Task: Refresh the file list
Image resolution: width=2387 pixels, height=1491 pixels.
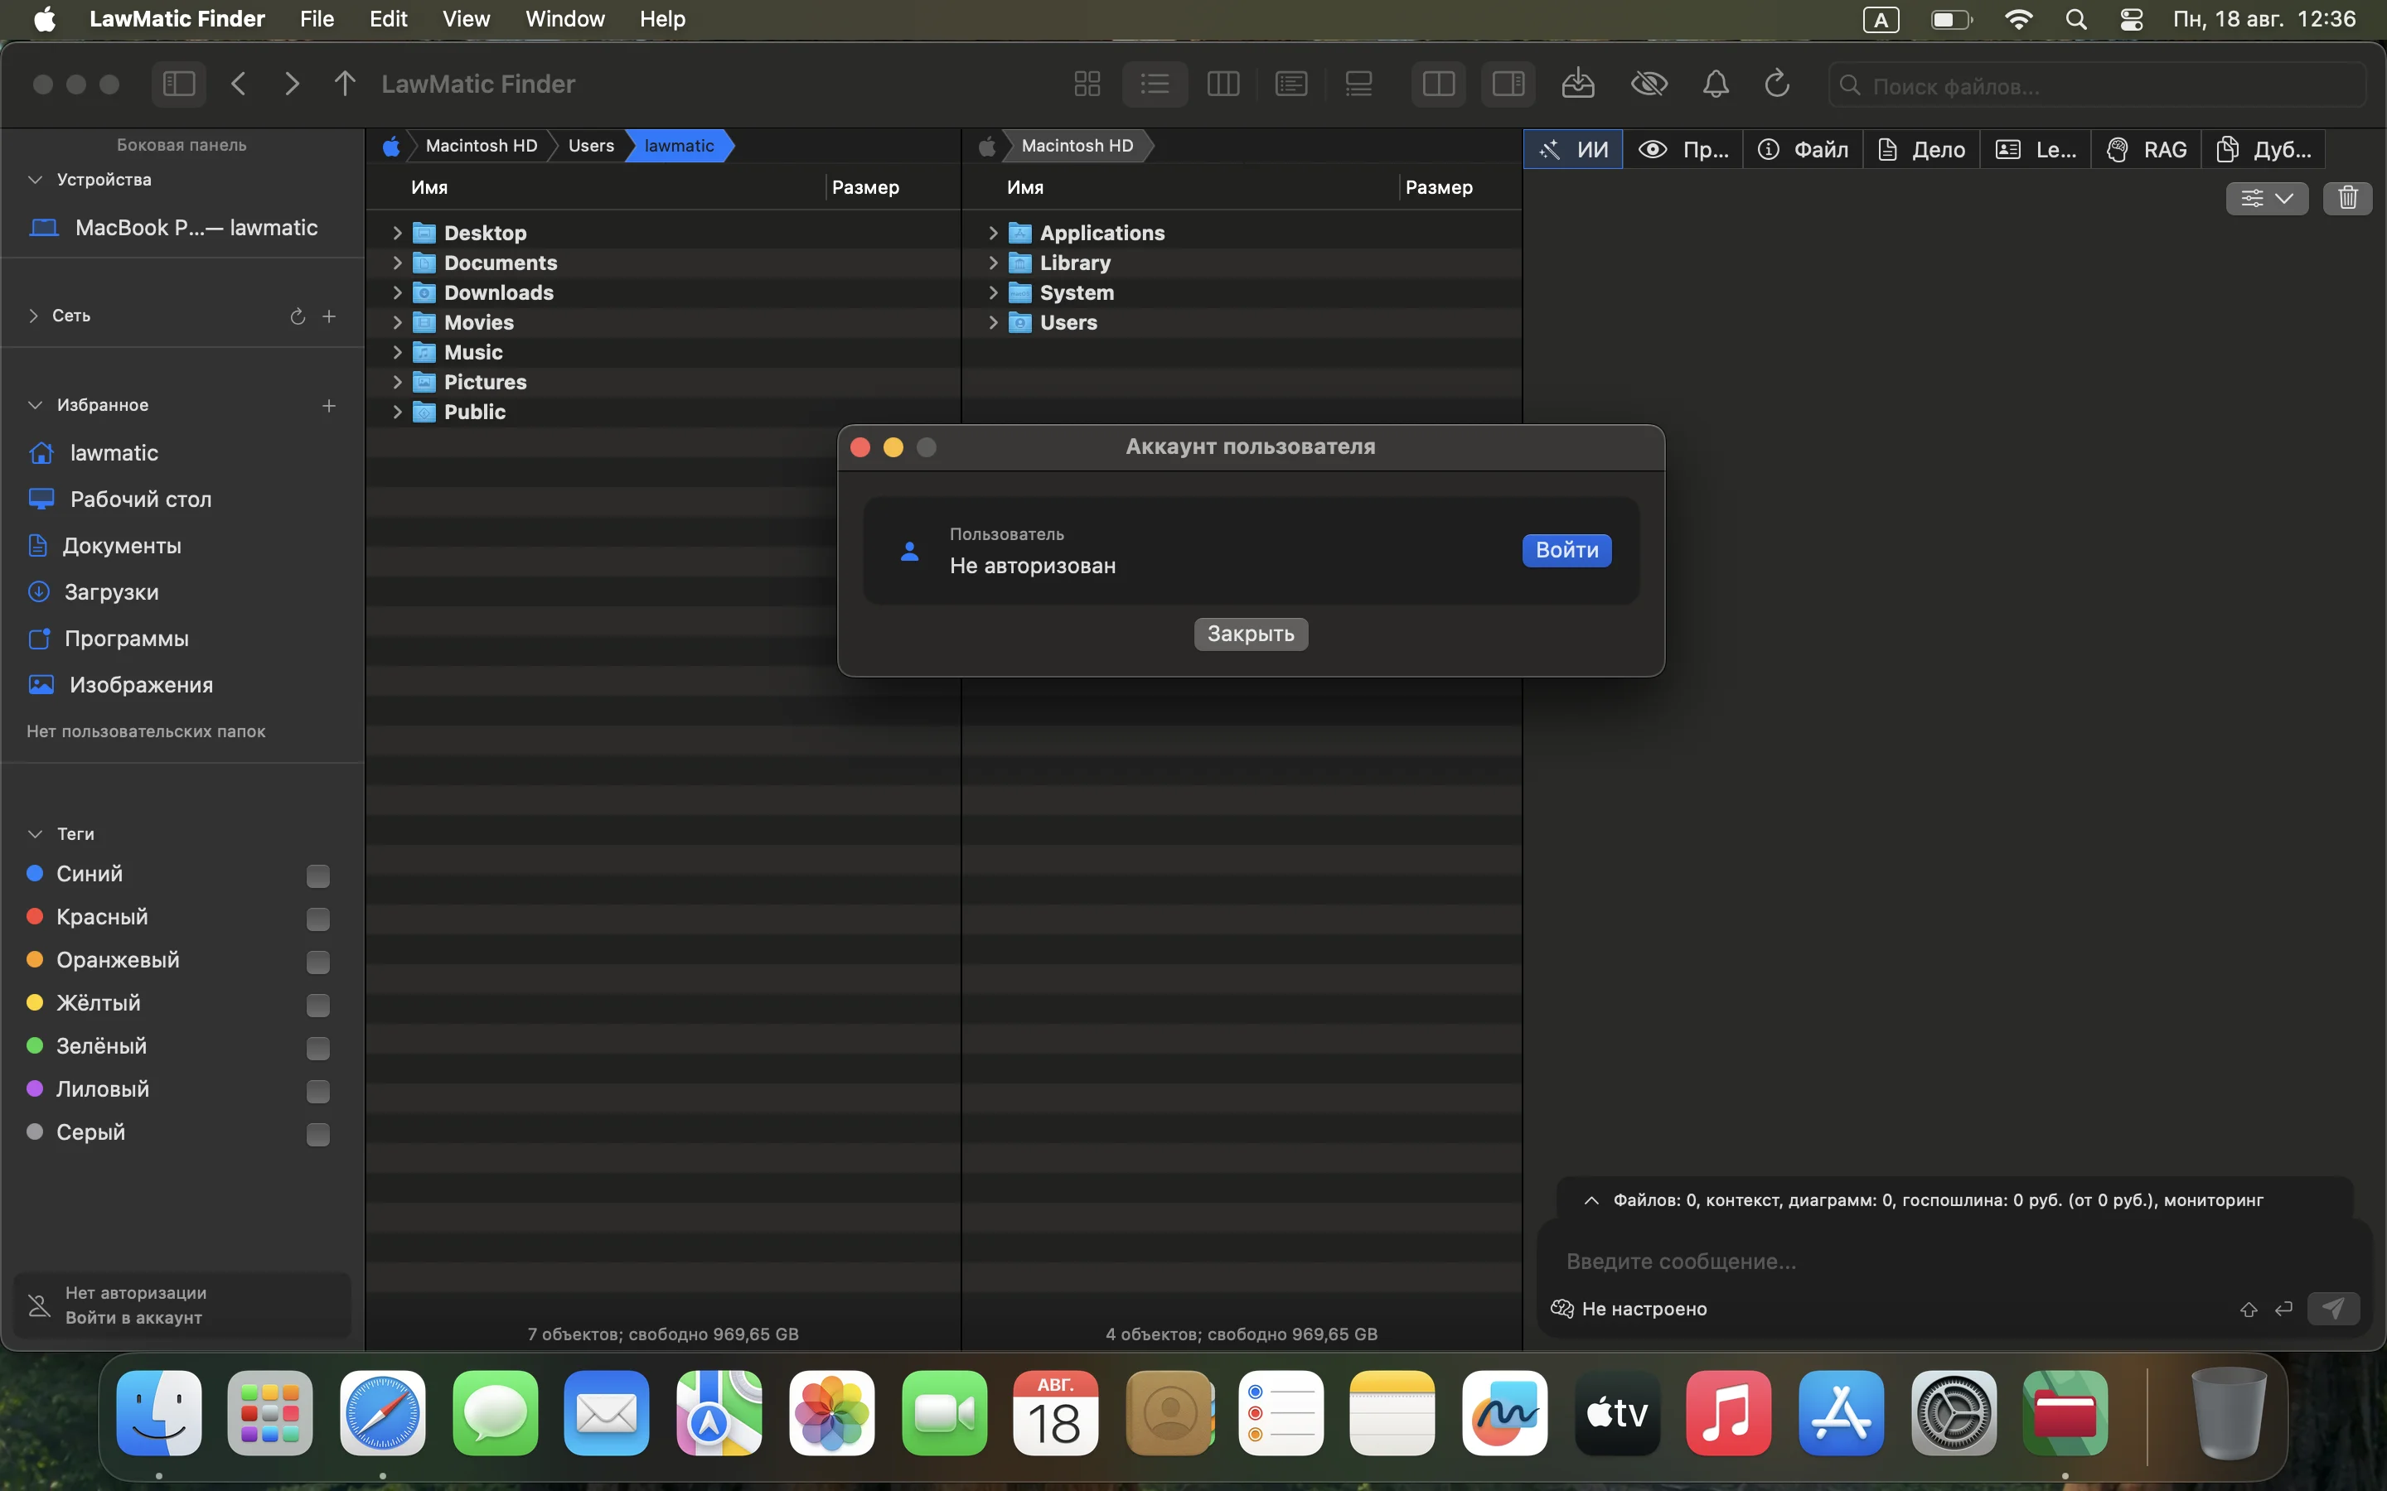Action: pyautogui.click(x=1778, y=84)
